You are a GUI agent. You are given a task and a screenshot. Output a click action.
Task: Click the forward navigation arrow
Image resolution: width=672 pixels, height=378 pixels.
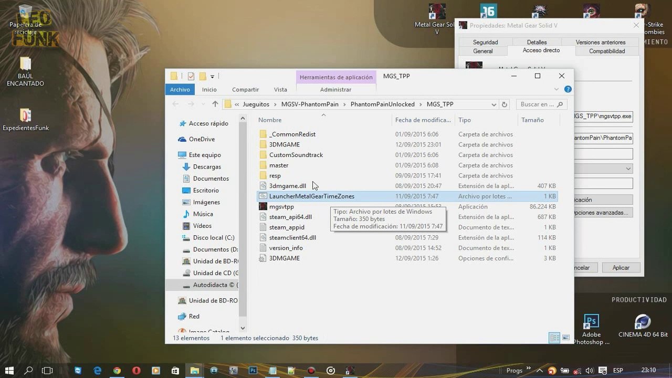pyautogui.click(x=191, y=104)
